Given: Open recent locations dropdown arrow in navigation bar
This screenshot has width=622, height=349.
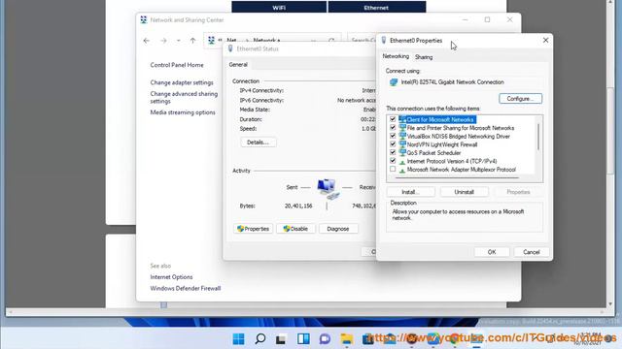Looking at the screenshot, I should [179, 41].
